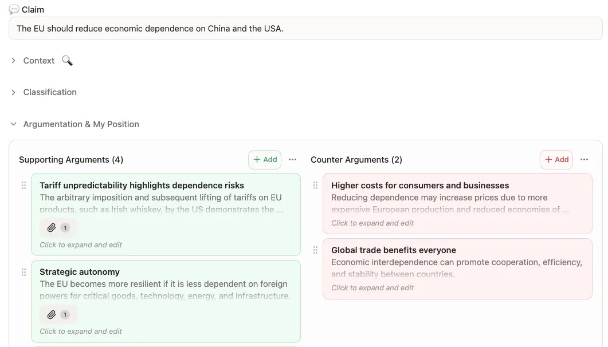The width and height of the screenshot is (608, 347).
Task: Click the Counter Arguments (2) heading
Action: coord(356,160)
